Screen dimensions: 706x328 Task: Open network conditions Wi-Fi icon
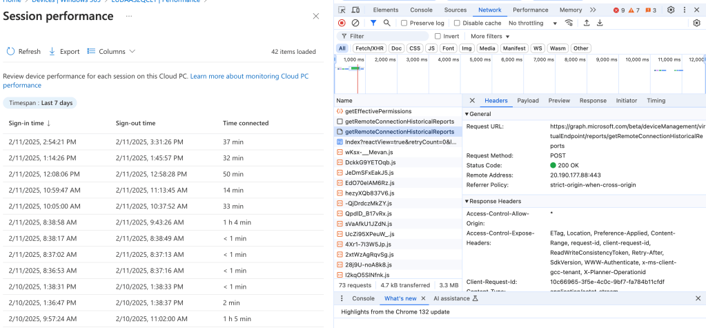(x=569, y=23)
